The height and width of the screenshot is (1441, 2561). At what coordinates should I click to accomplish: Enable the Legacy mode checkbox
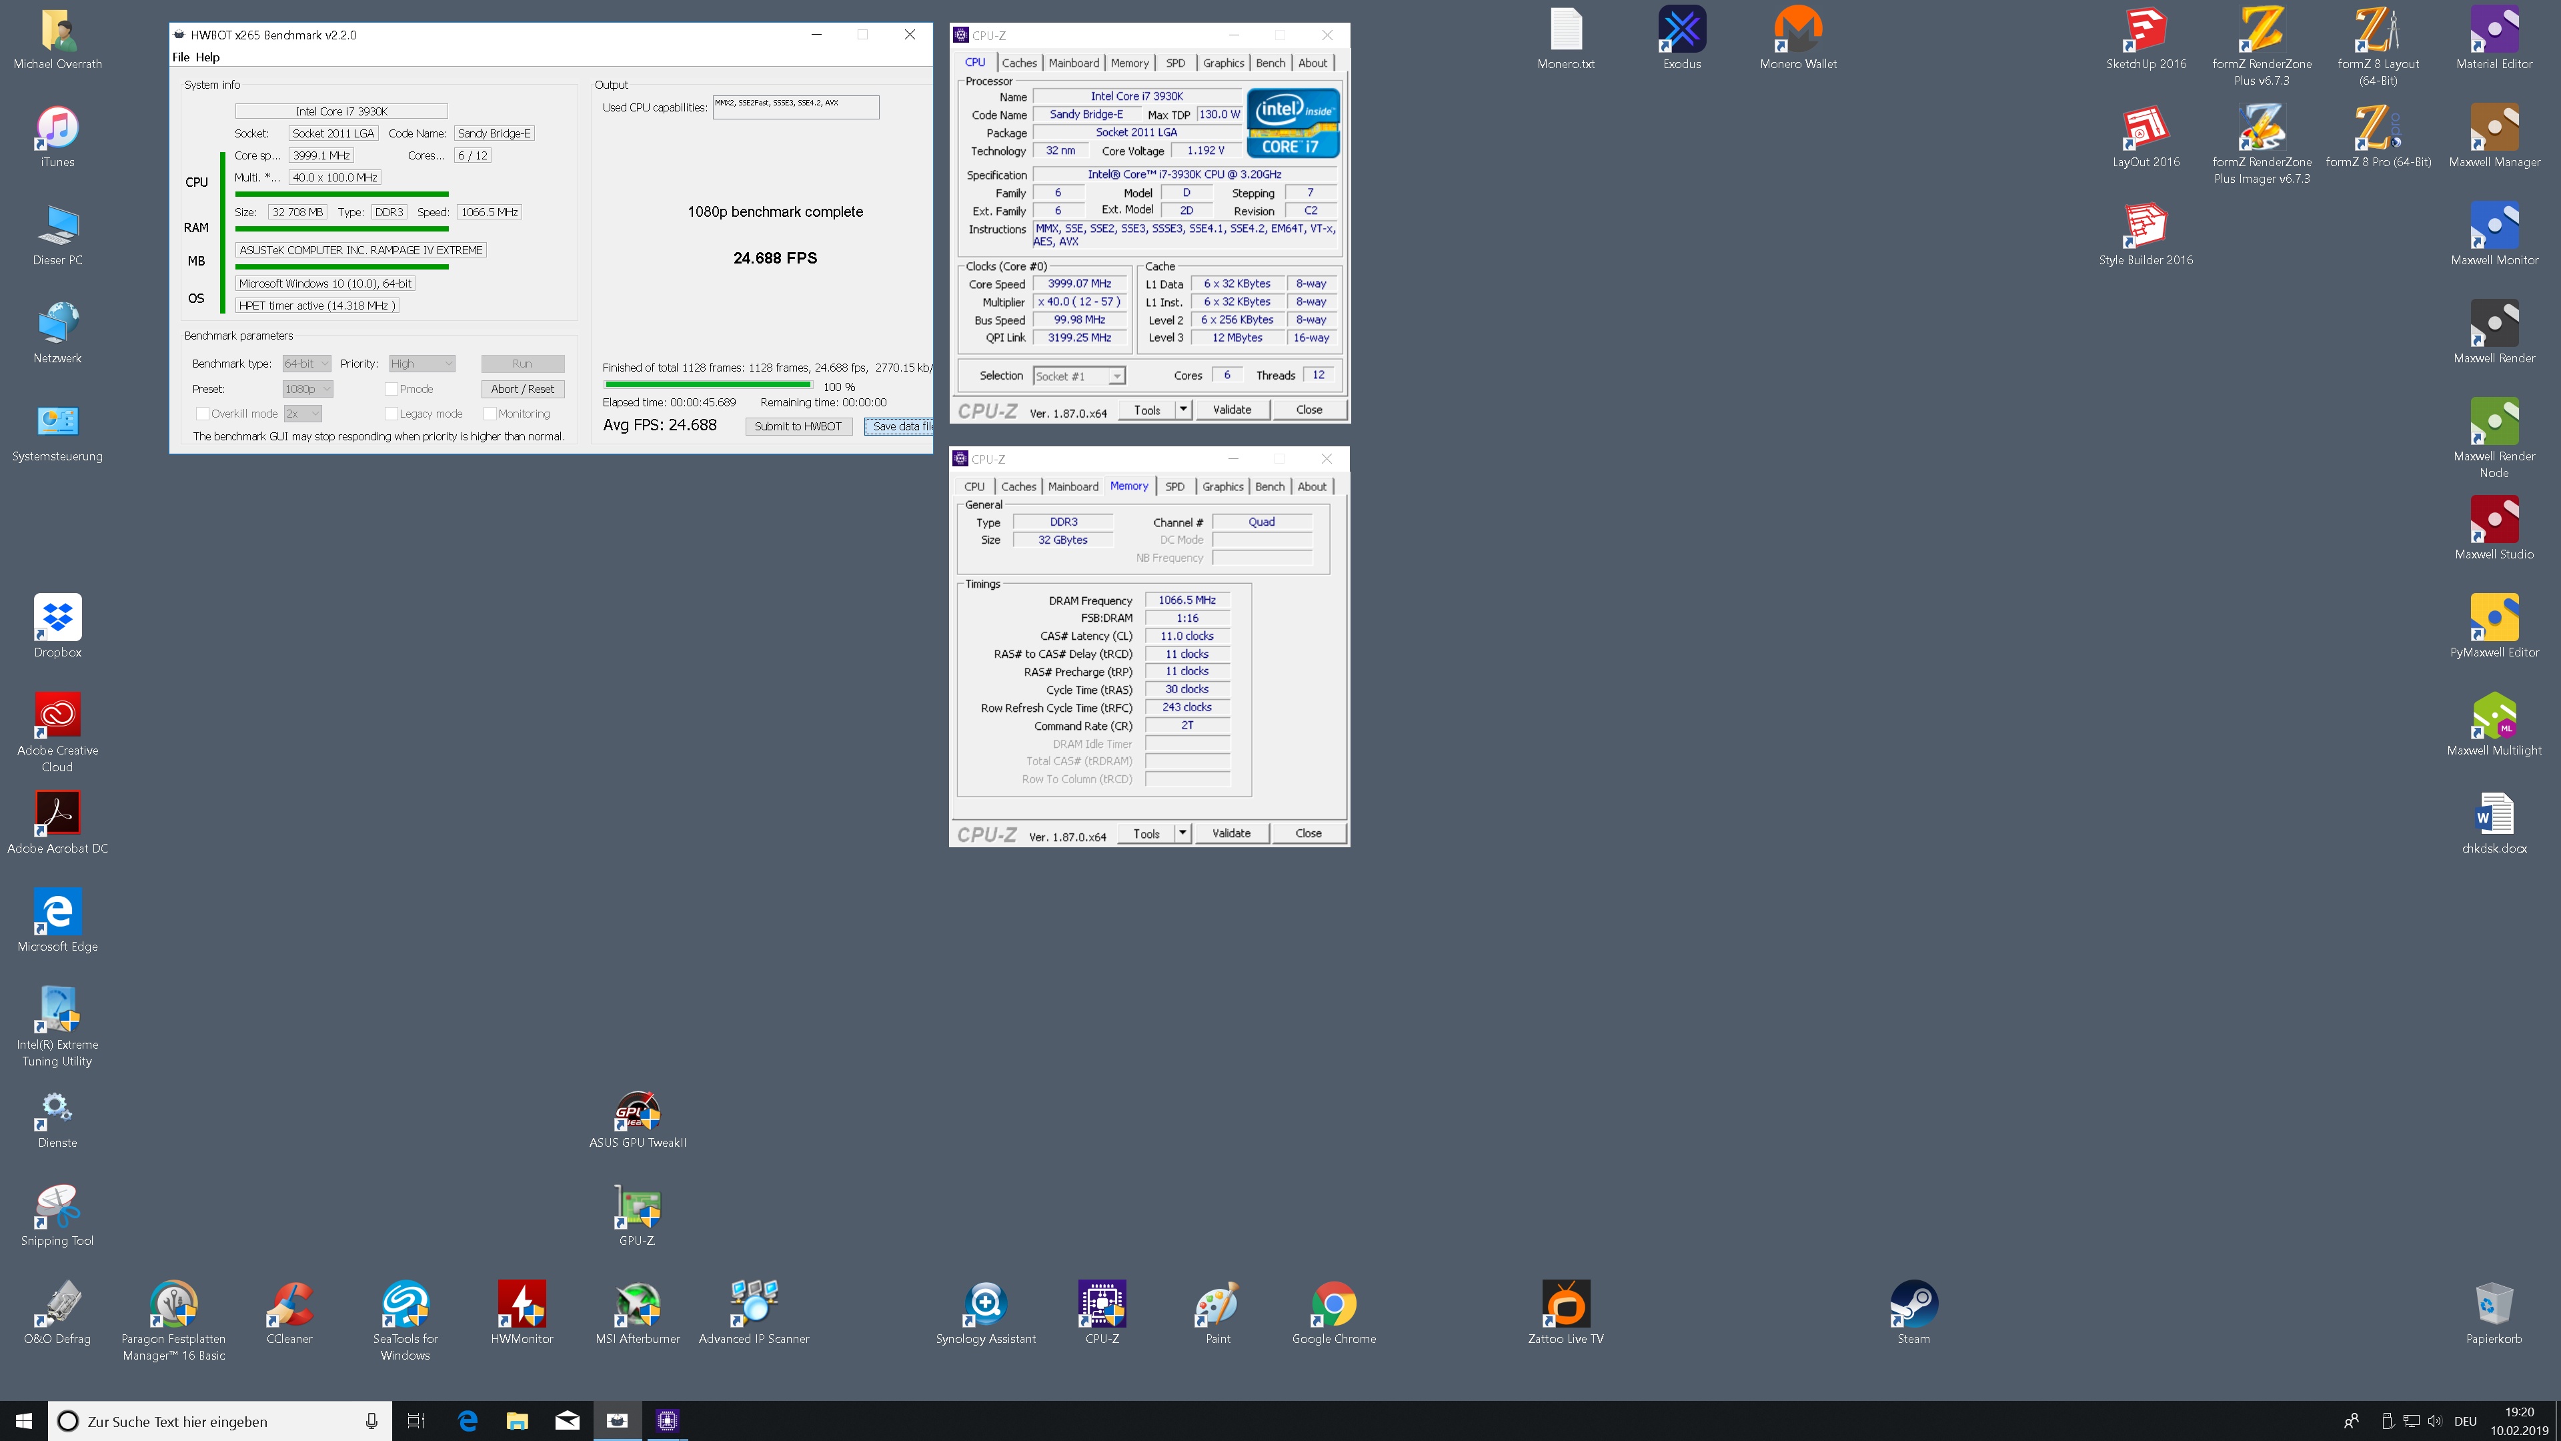pyautogui.click(x=391, y=414)
